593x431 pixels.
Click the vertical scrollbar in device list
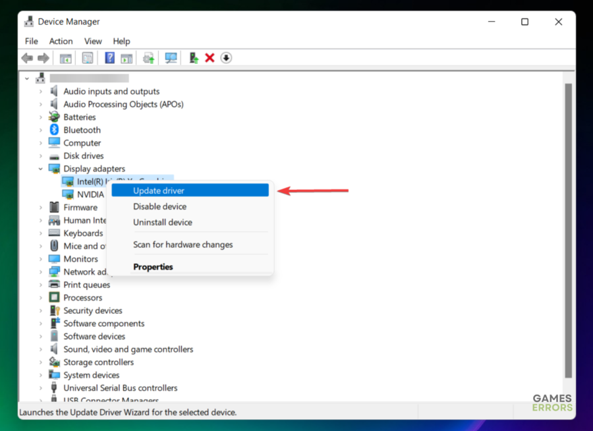click(569, 231)
